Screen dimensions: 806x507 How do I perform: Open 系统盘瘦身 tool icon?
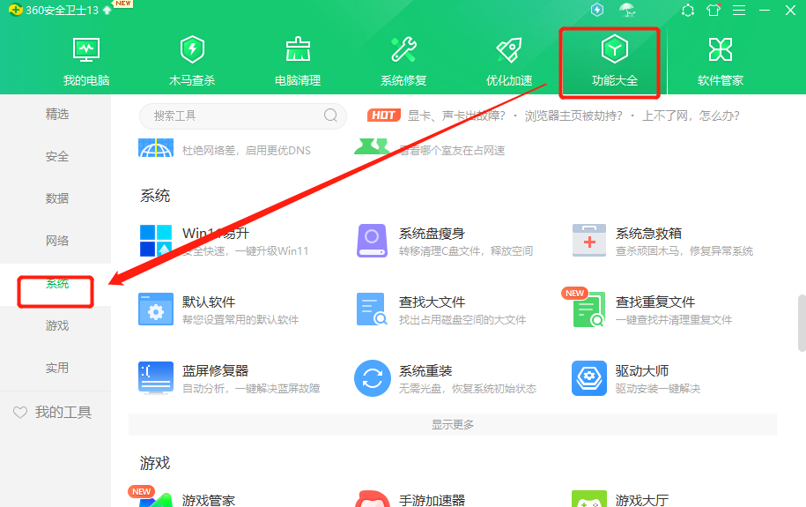[372, 241]
